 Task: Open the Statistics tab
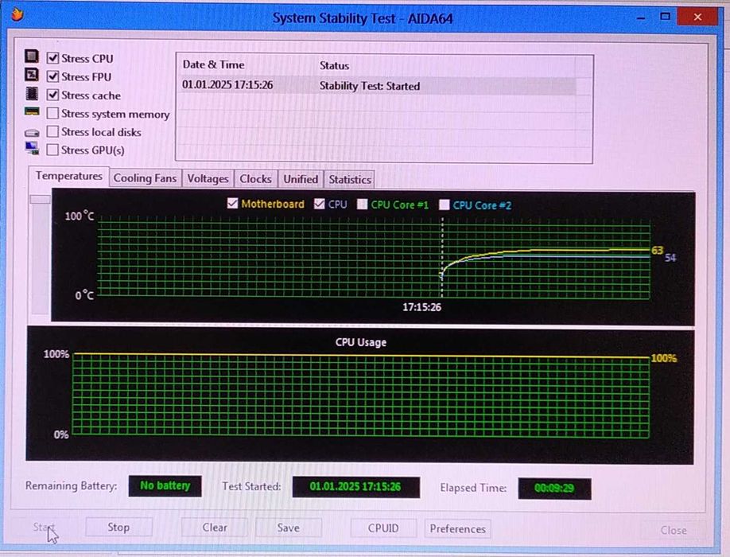pos(350,179)
